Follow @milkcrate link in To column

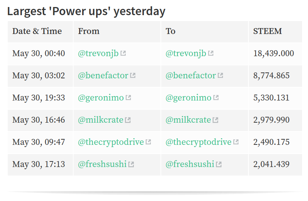[x=188, y=120]
